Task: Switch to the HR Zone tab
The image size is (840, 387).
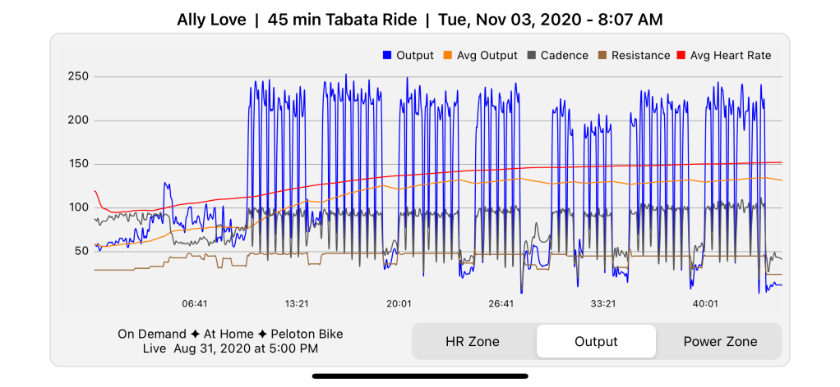Action: [x=473, y=342]
